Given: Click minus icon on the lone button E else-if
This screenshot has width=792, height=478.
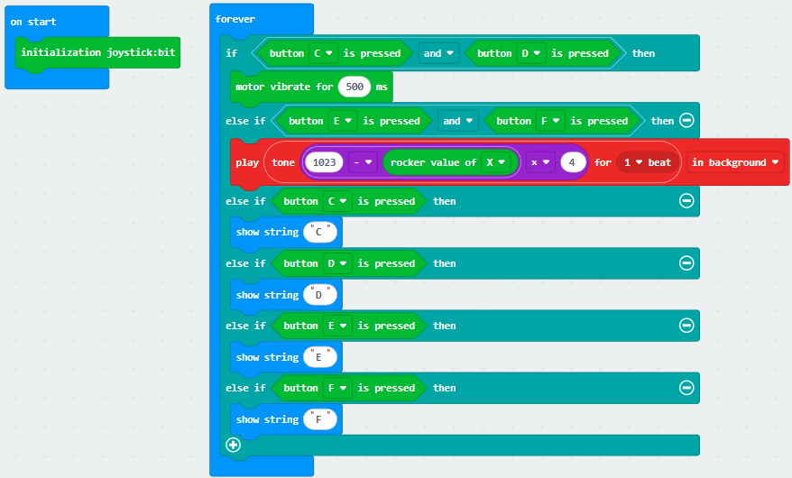Looking at the screenshot, I should (686, 326).
